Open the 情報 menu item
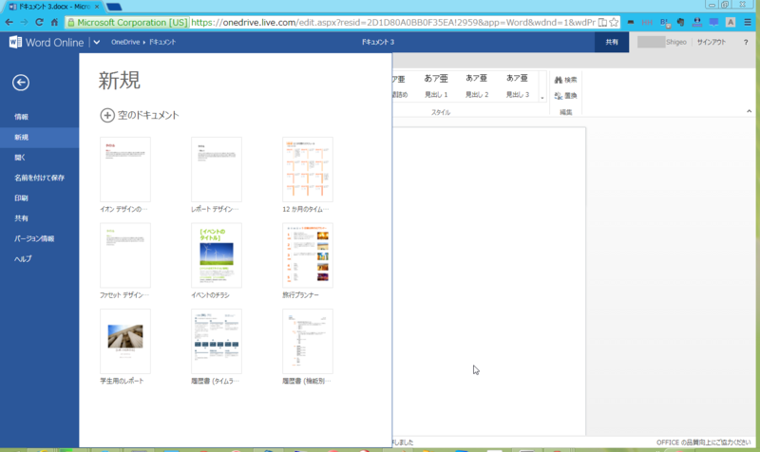 click(21, 117)
